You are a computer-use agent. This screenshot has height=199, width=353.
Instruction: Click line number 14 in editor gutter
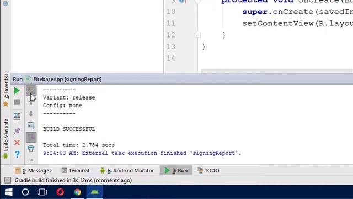tap(171, 58)
